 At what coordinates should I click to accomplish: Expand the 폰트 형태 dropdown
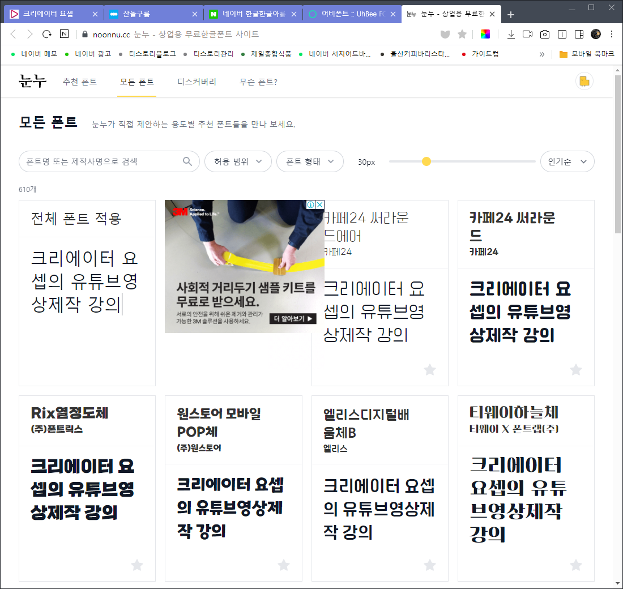(x=310, y=161)
